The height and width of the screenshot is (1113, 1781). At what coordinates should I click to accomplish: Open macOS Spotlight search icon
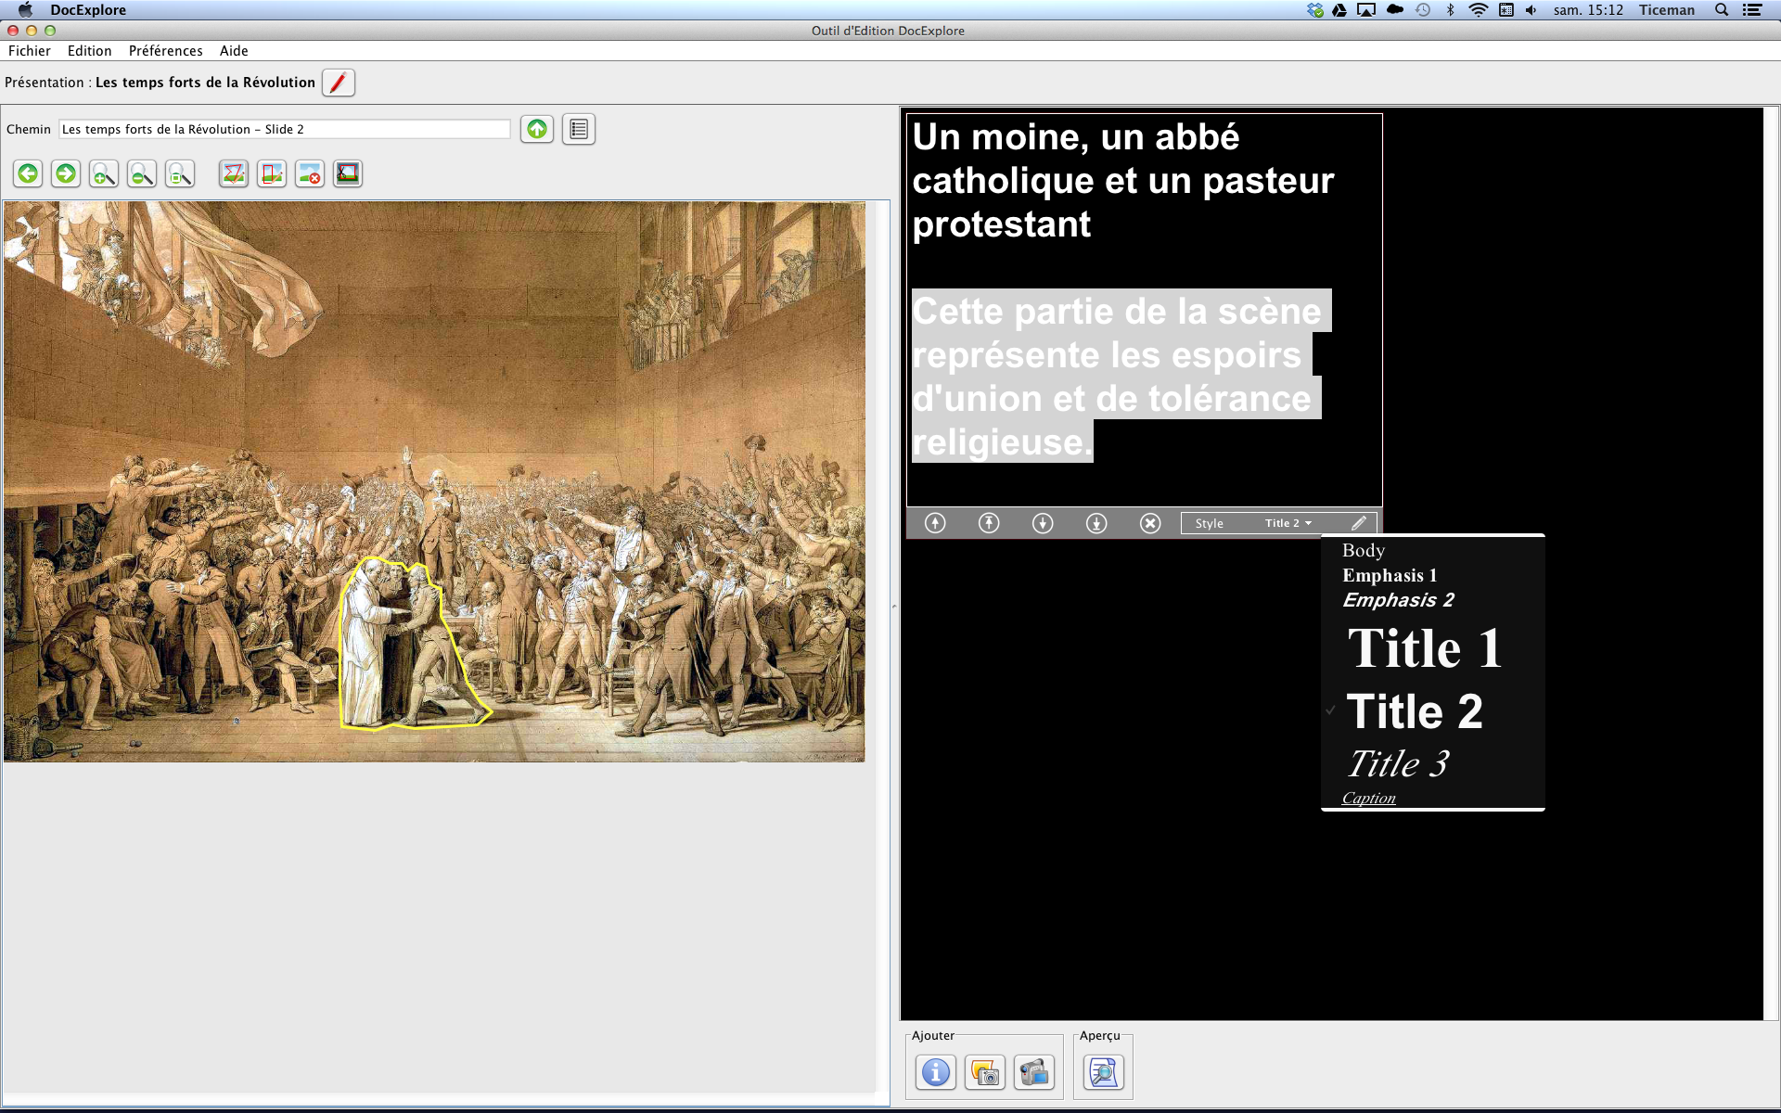click(x=1721, y=10)
